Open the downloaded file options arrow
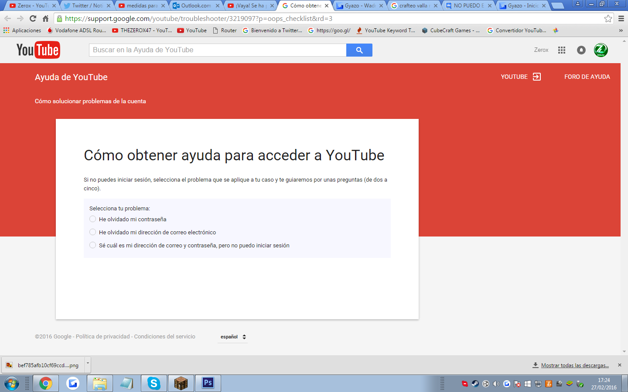This screenshot has height=392, width=628. 88,365
